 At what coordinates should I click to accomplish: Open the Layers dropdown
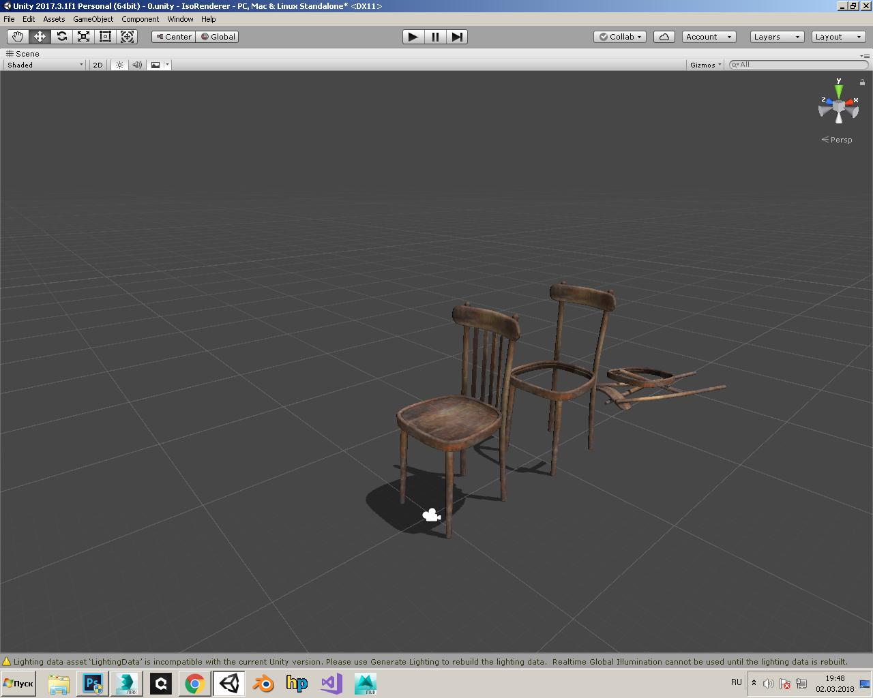(776, 37)
